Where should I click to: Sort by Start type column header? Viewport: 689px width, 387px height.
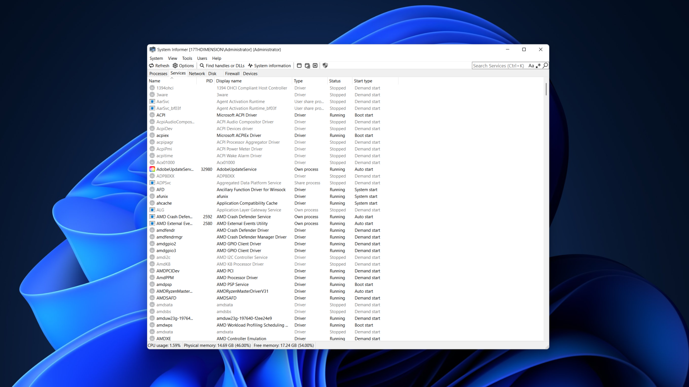coord(375,81)
